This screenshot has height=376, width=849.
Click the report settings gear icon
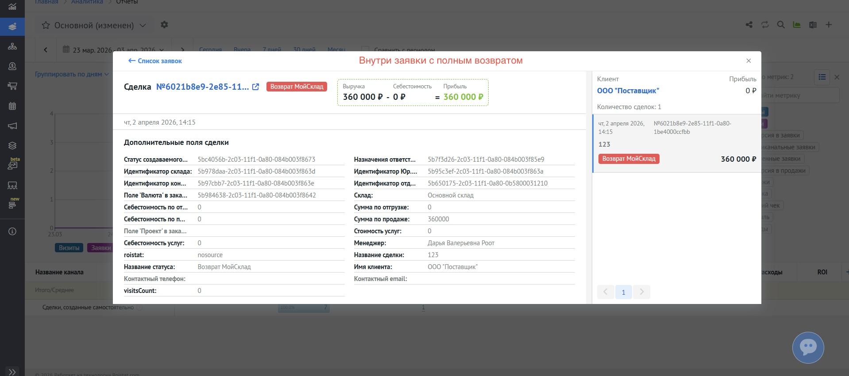coord(164,25)
